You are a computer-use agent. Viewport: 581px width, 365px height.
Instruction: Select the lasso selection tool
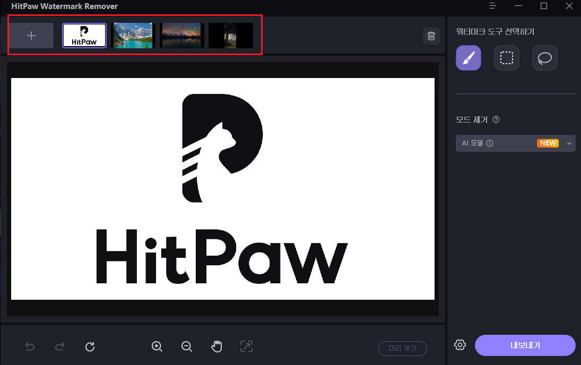pos(544,58)
